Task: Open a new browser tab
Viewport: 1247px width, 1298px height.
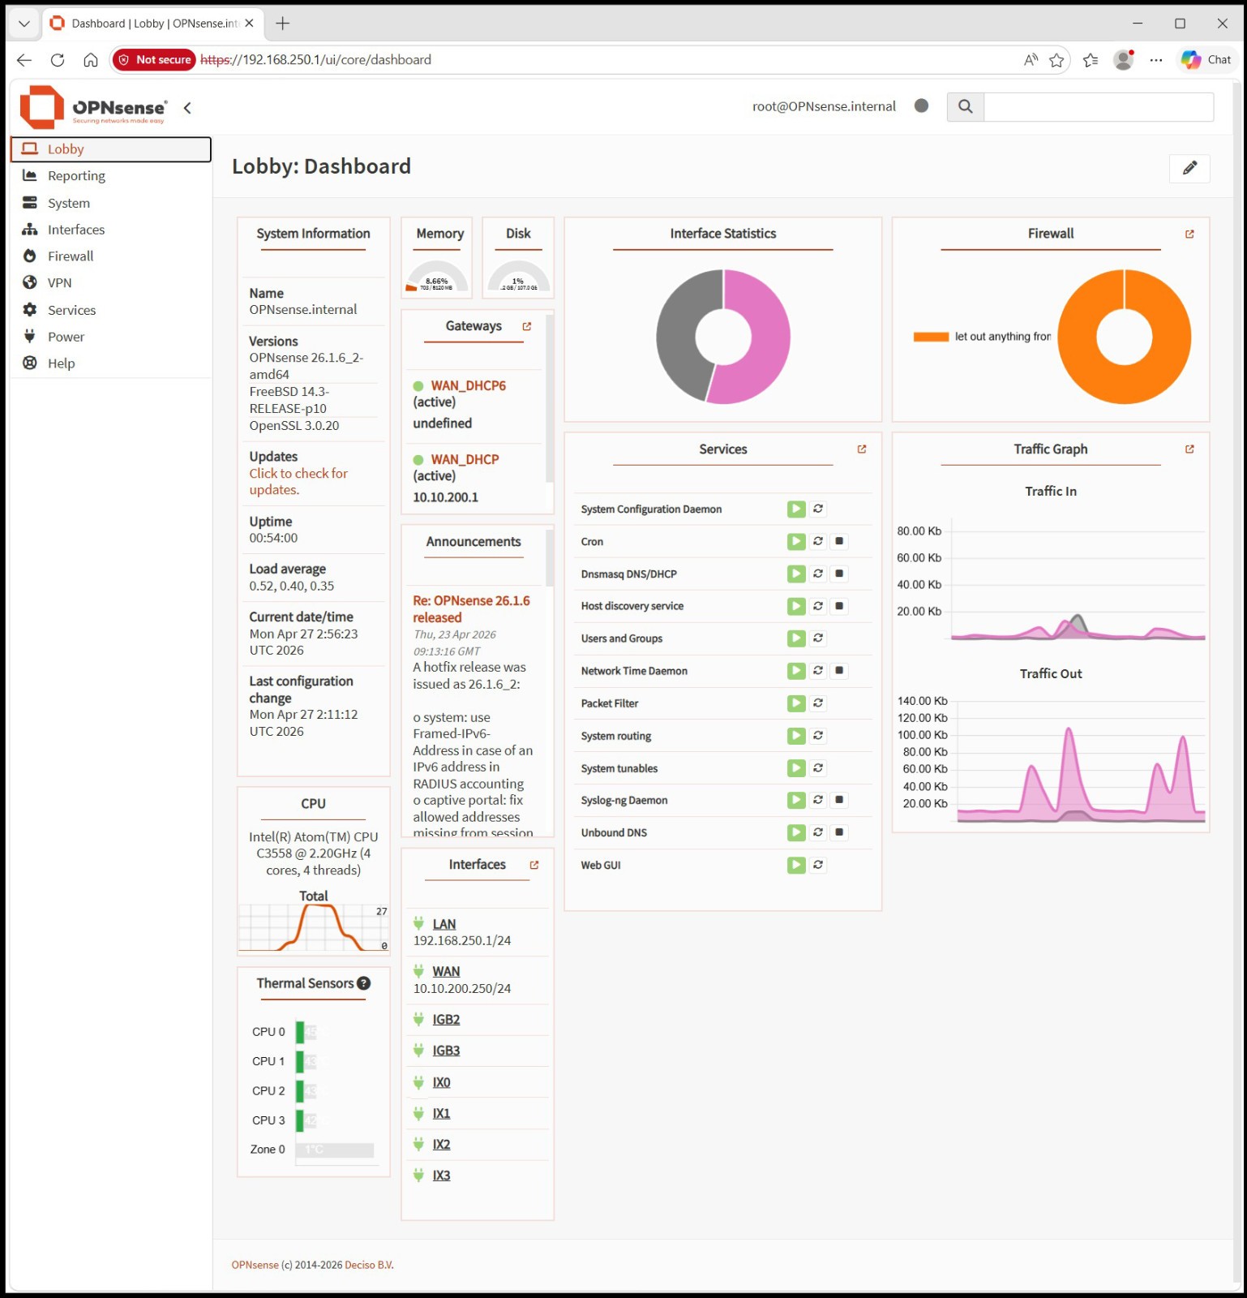Action: (282, 24)
